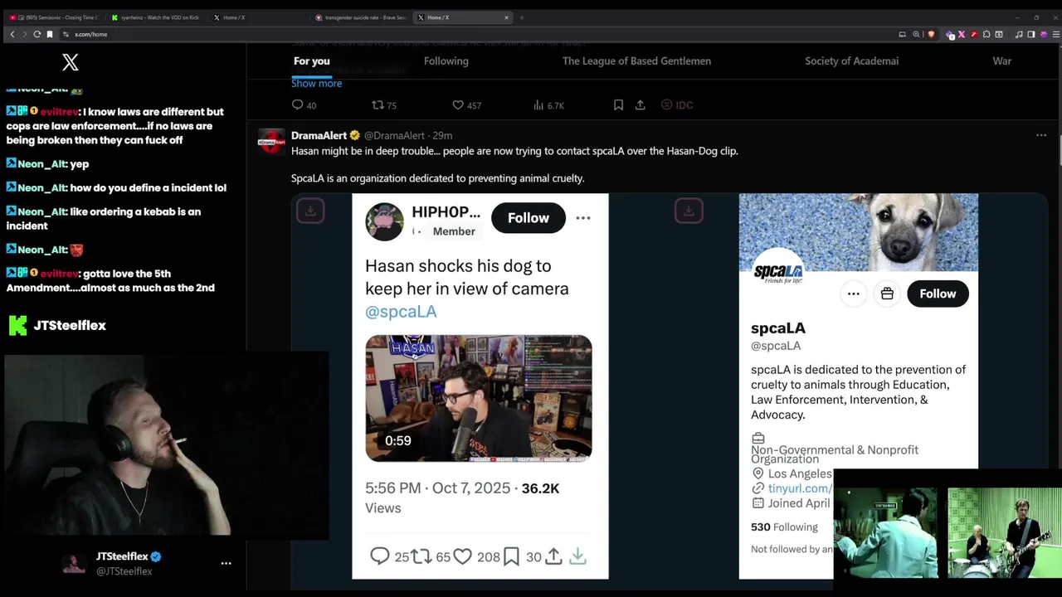Image resolution: width=1062 pixels, height=597 pixels.
Task: Reply icon with 25 on embedded post
Action: [379, 556]
